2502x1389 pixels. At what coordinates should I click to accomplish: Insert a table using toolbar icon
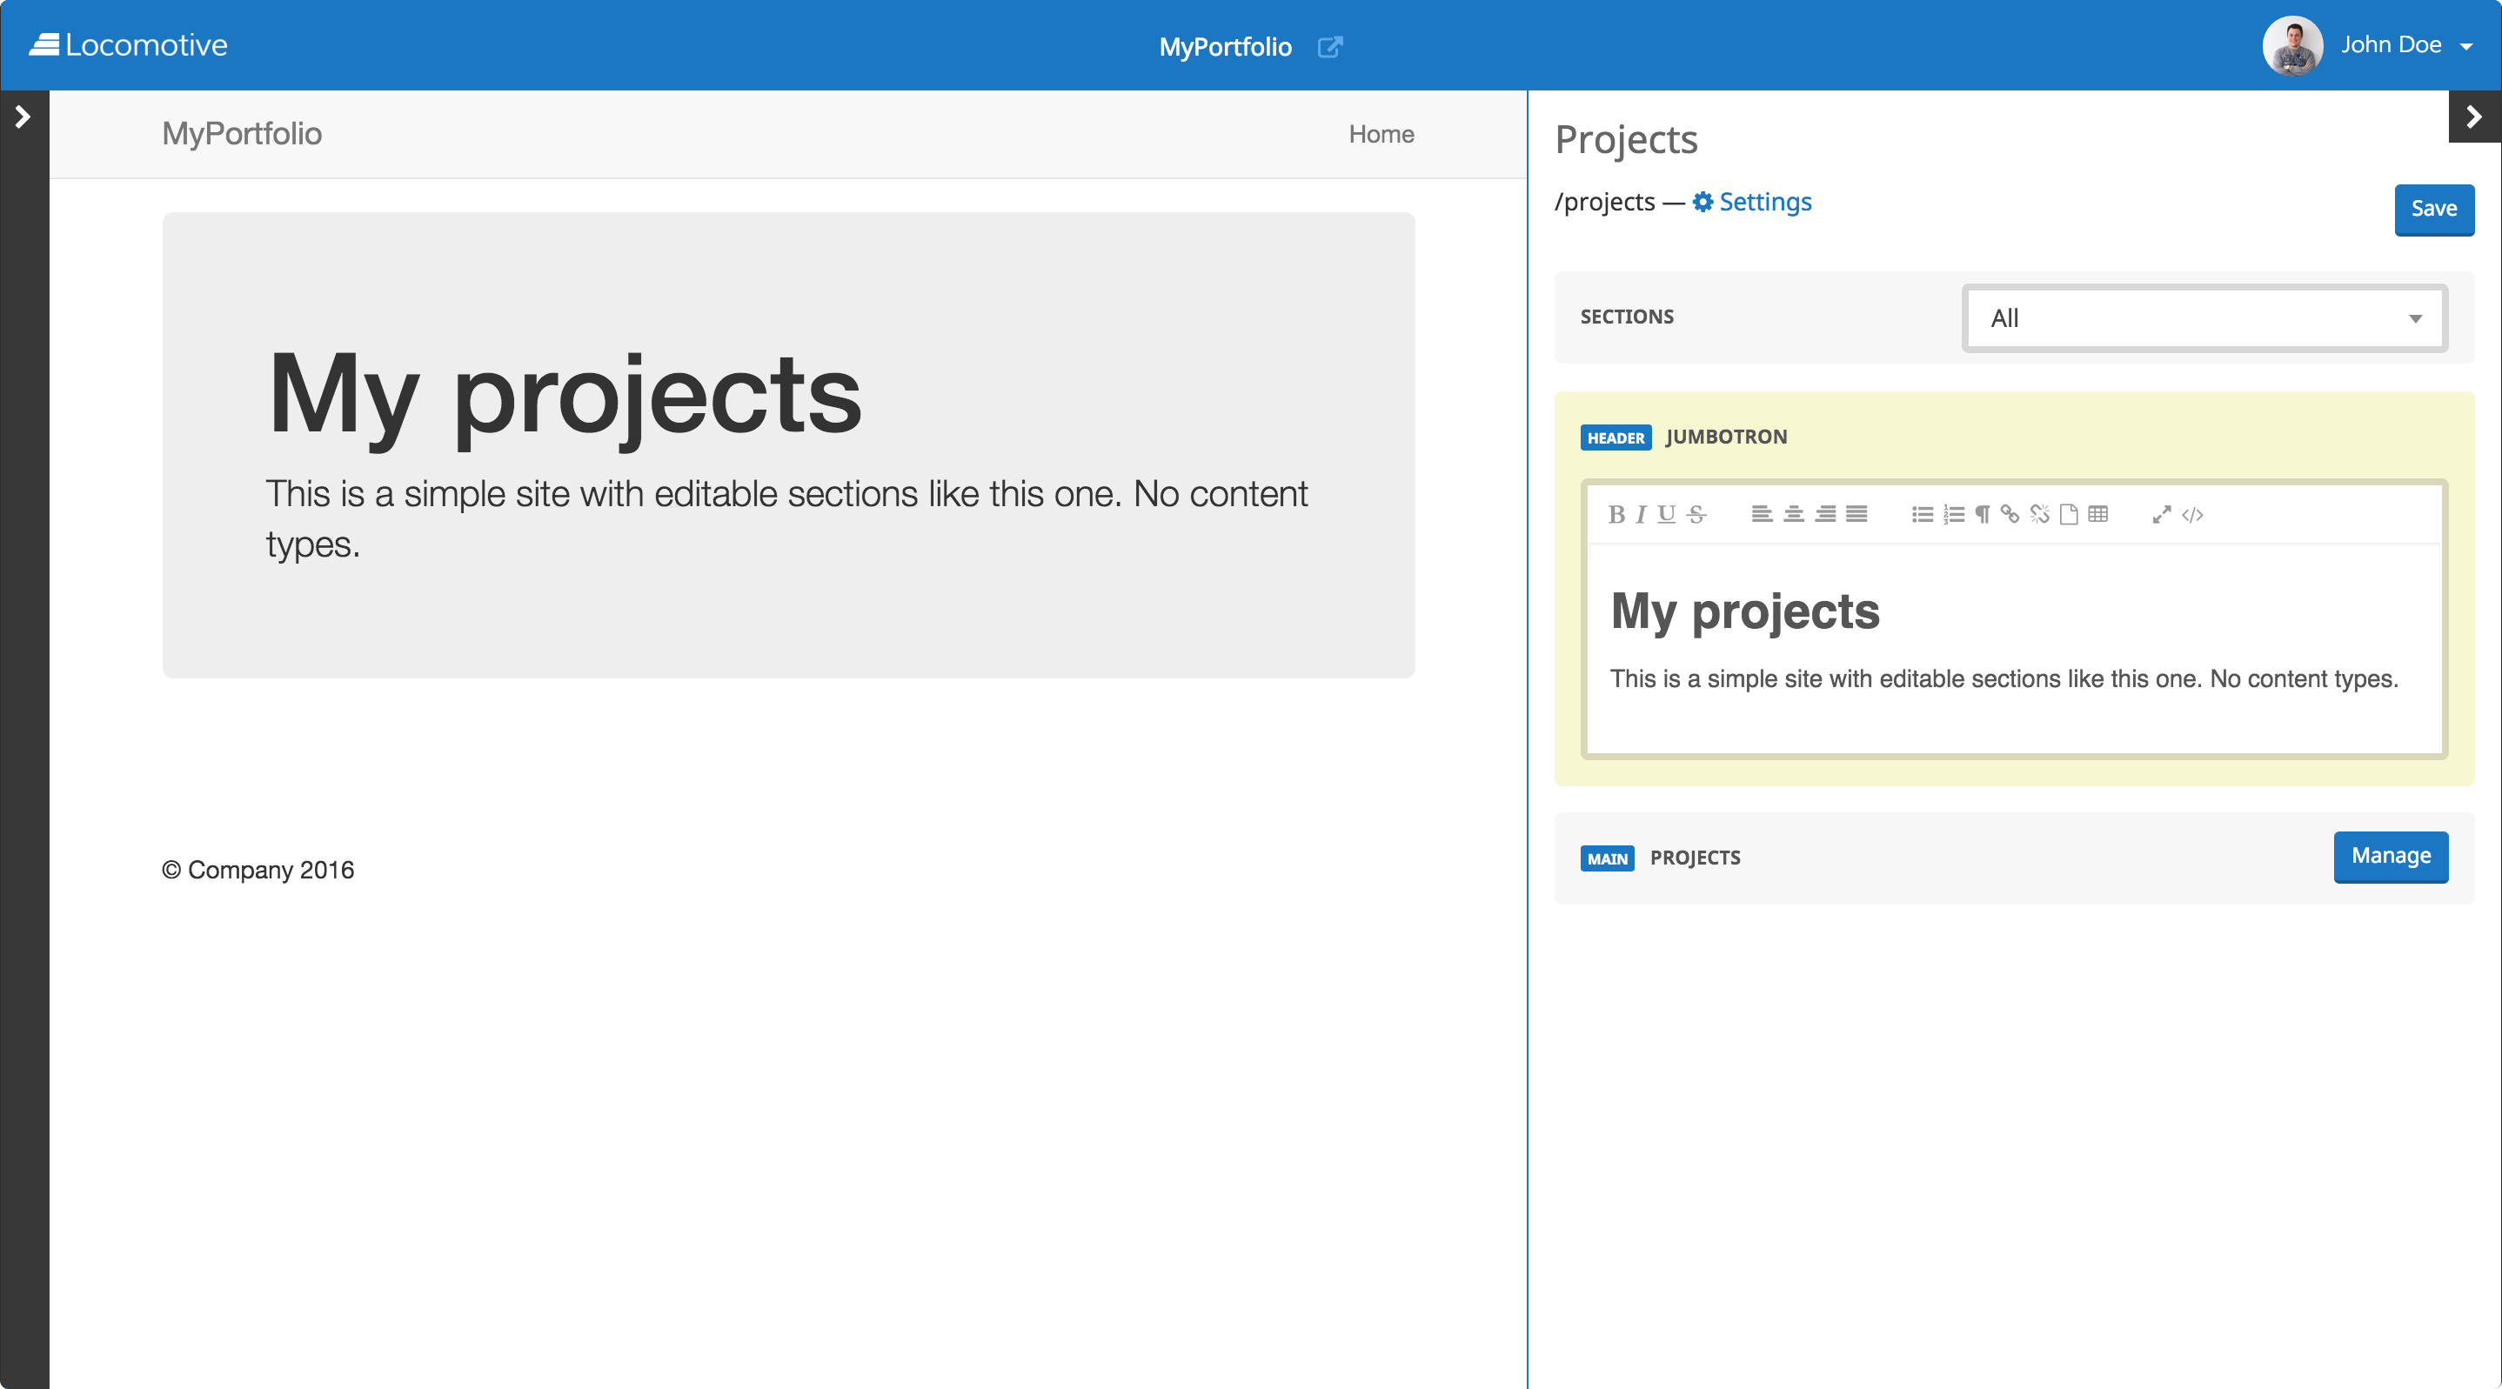pyautogui.click(x=2098, y=515)
